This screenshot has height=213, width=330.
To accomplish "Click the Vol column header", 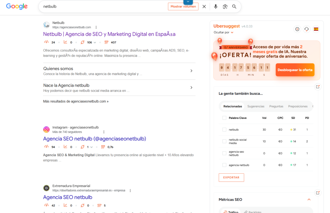I will 264,118.
